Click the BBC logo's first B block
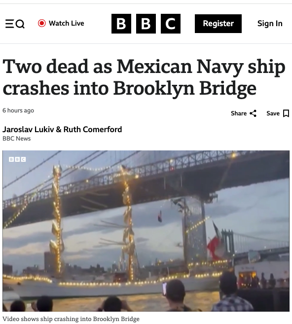 121,24
